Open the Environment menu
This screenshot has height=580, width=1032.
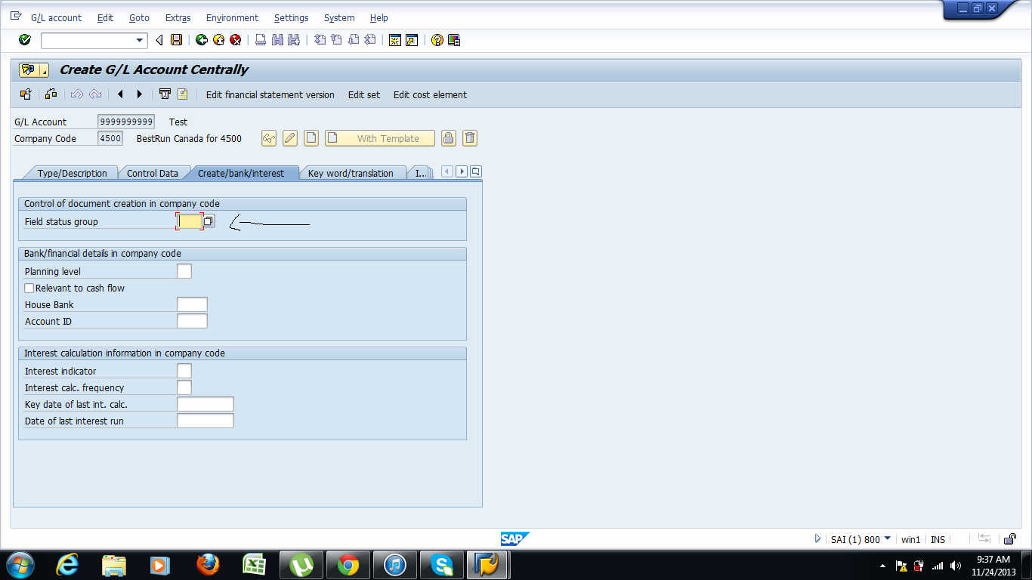(x=232, y=17)
